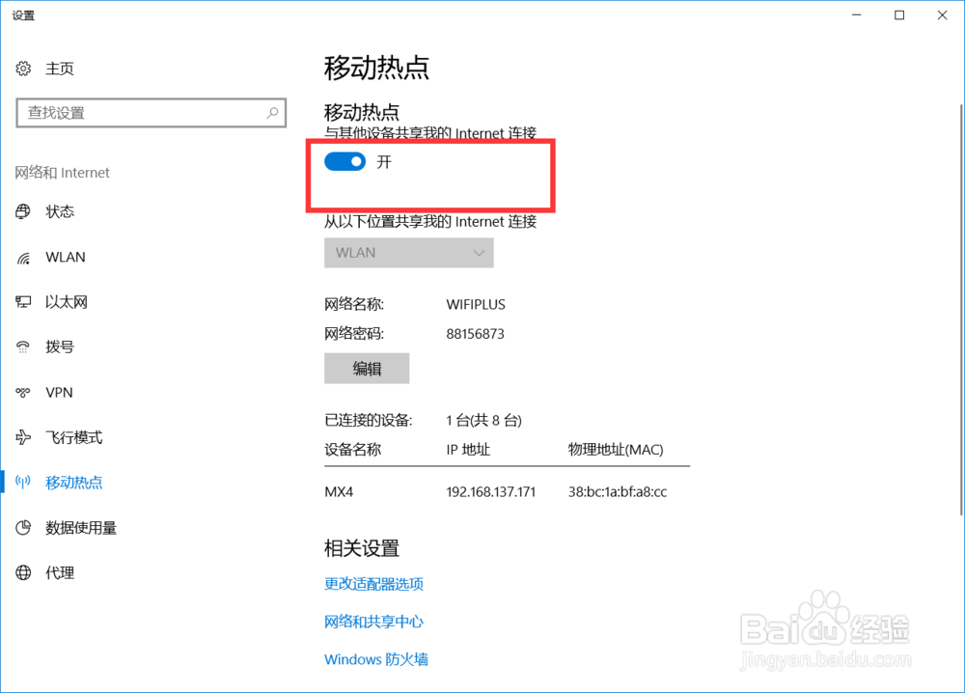Open VPN settings icon

[23, 392]
